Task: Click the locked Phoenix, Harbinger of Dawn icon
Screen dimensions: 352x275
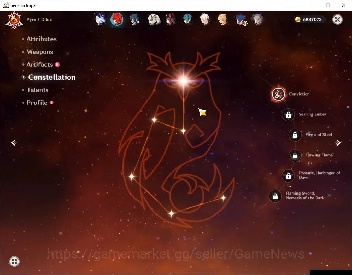Action: (288, 176)
